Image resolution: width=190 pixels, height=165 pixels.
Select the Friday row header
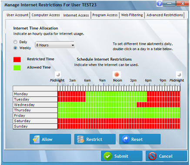35,116
